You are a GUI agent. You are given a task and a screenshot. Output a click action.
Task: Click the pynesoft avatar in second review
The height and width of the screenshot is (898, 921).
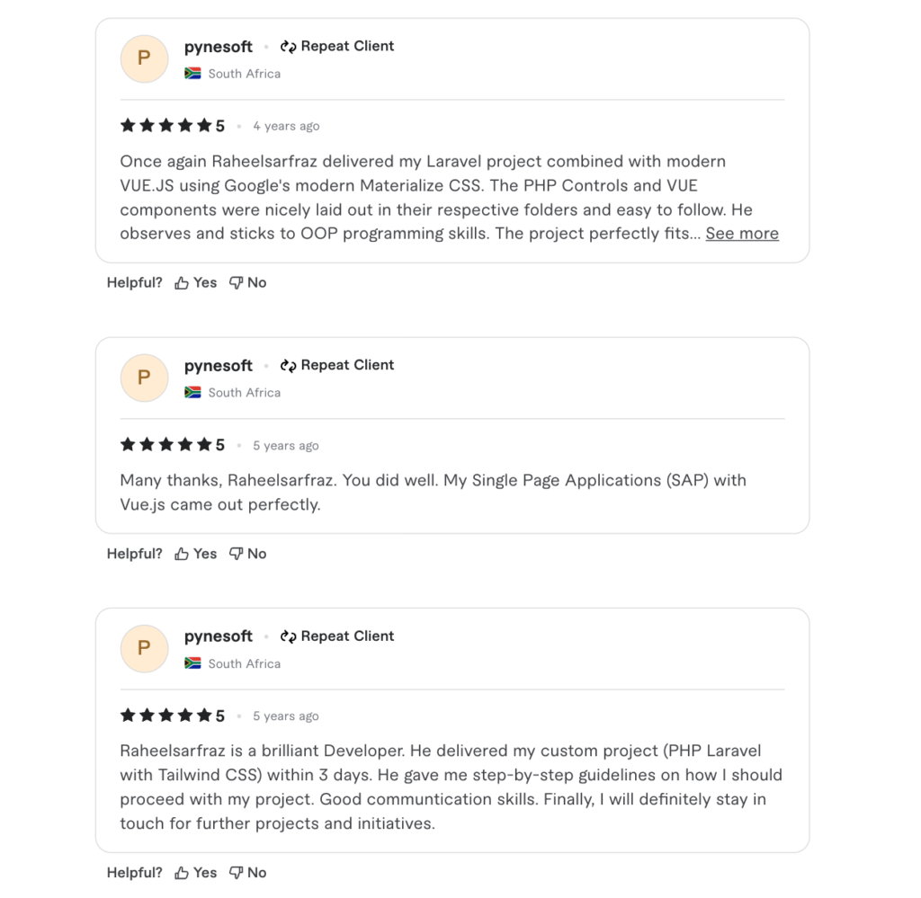[144, 378]
